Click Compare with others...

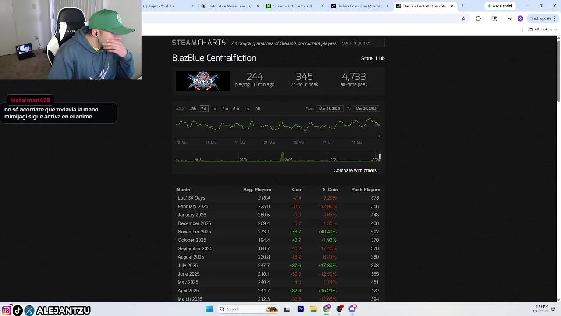[x=357, y=170]
